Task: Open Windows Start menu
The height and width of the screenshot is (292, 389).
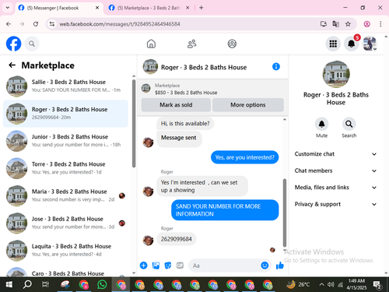Action: (9, 284)
